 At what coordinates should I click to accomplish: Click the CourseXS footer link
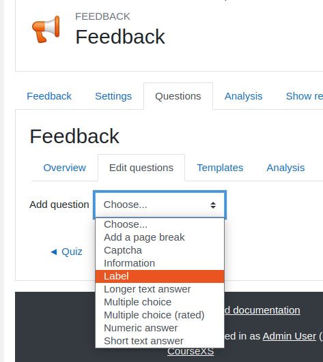pyautogui.click(x=191, y=351)
